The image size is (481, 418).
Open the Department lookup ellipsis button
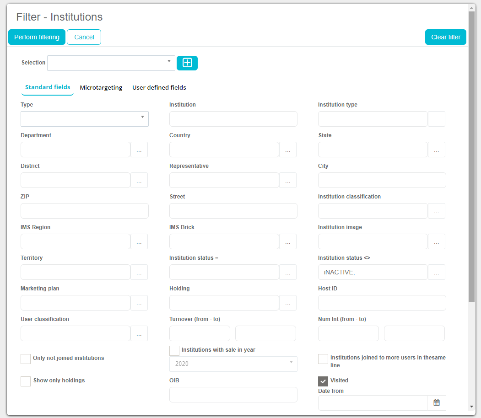click(x=139, y=150)
